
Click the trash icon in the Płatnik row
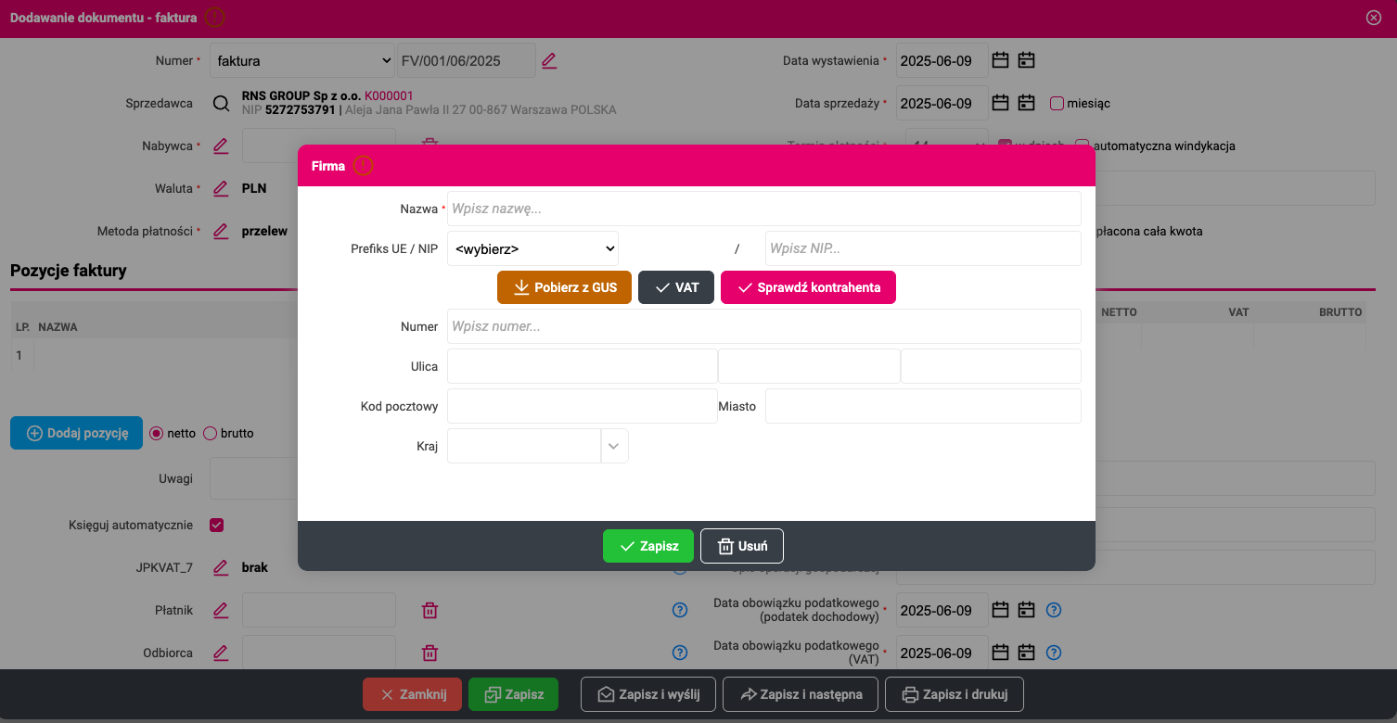(x=430, y=610)
